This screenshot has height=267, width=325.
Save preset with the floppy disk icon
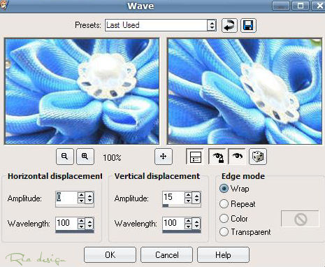click(x=248, y=25)
